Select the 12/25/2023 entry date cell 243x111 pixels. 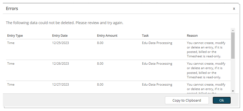[60, 43]
